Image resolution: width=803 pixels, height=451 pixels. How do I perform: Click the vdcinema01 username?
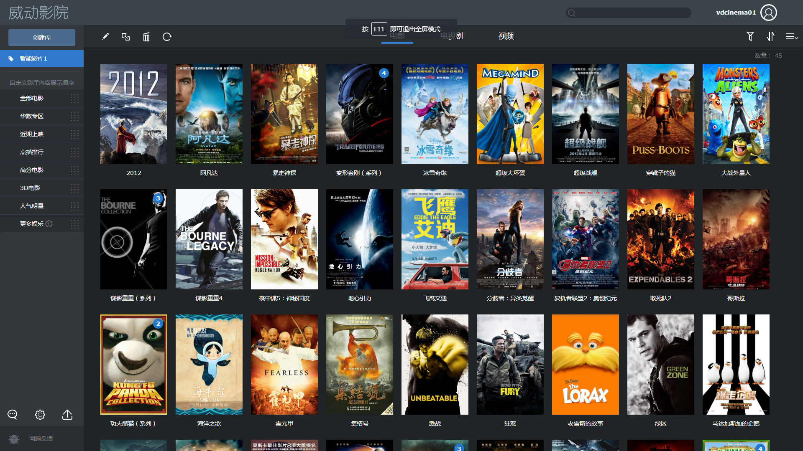(736, 13)
